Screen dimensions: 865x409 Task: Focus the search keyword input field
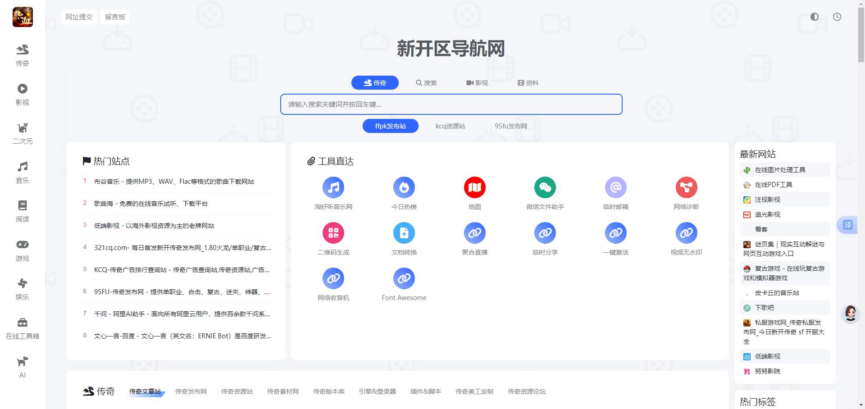click(451, 105)
